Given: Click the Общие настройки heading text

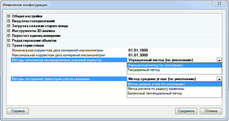Looking at the screenshot, I should 27,16.
